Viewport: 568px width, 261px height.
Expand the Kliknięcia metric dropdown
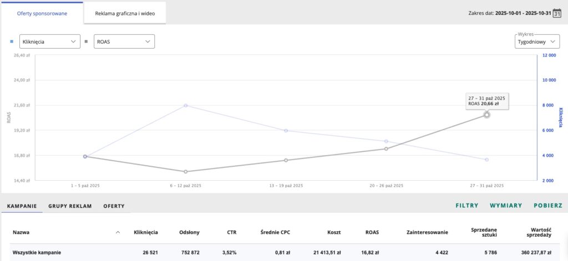point(49,42)
